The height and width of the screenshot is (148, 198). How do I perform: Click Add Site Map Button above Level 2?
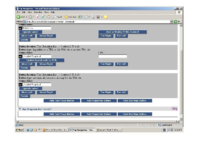(135, 101)
